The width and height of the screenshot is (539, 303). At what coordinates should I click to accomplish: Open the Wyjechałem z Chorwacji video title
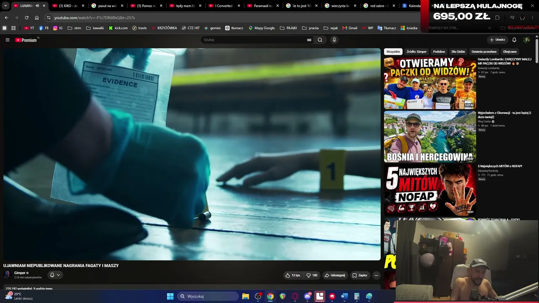coord(504,115)
